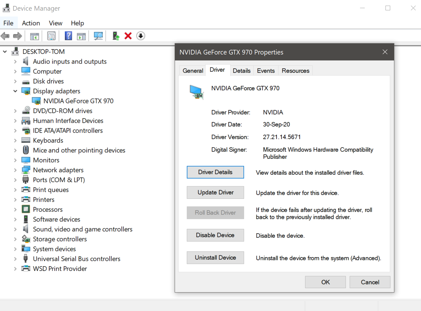The image size is (421, 311).
Task: Click the Help question mark toolbar icon
Action: (x=68, y=36)
